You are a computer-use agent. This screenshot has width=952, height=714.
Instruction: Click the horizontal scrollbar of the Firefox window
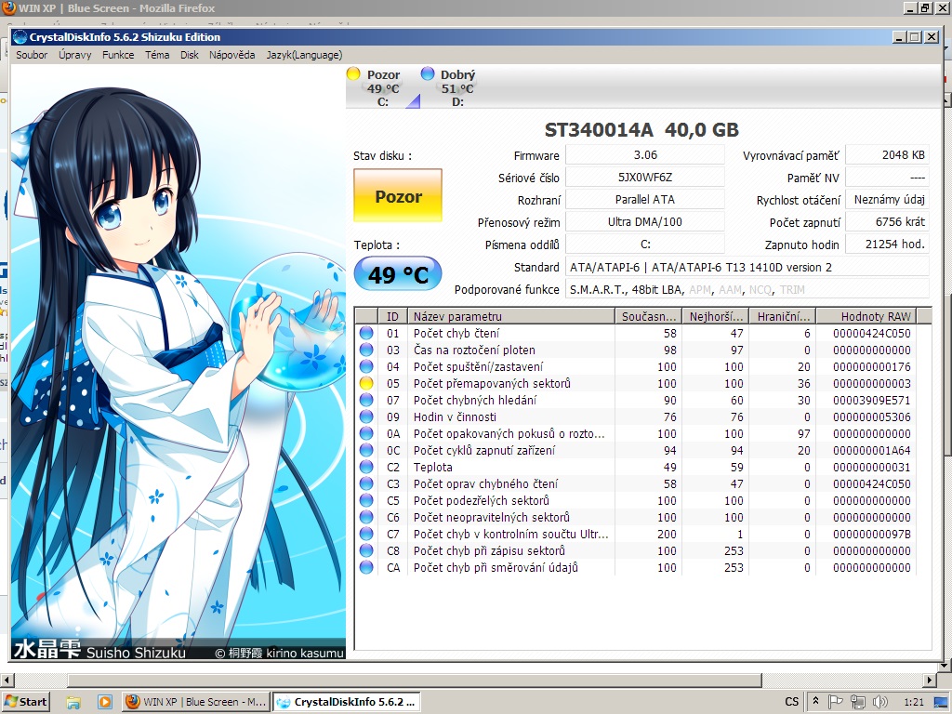(415, 680)
